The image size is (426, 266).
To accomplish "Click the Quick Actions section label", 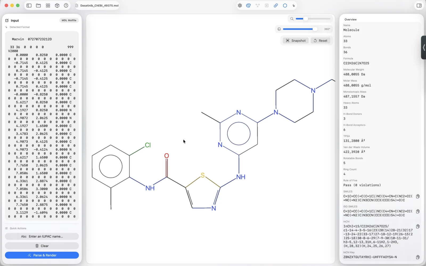I will coord(18,228).
